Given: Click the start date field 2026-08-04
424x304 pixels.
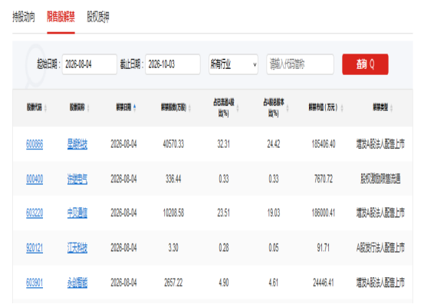Looking at the screenshot, I should coord(90,64).
